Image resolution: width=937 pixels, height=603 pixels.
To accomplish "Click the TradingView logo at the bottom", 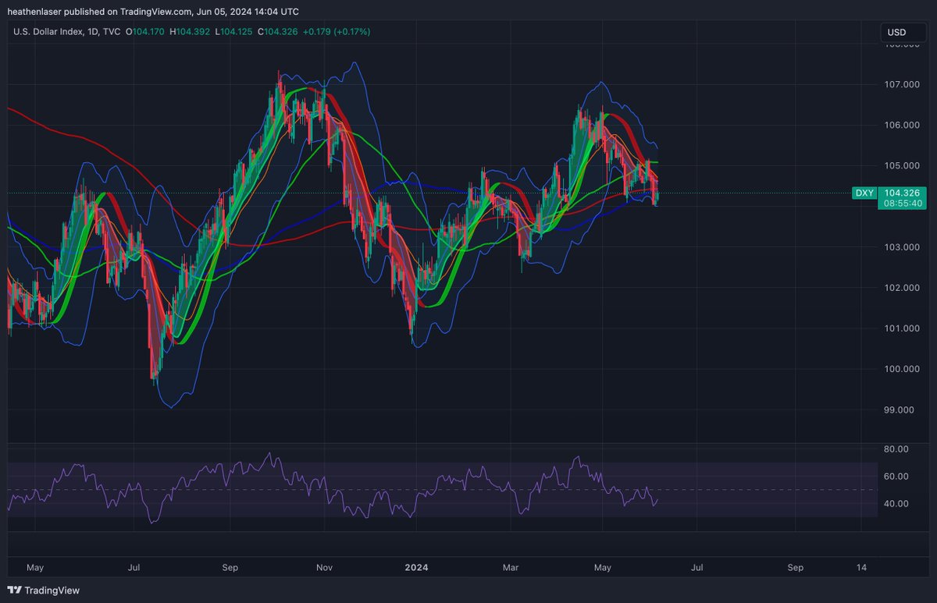I will pos(44,591).
